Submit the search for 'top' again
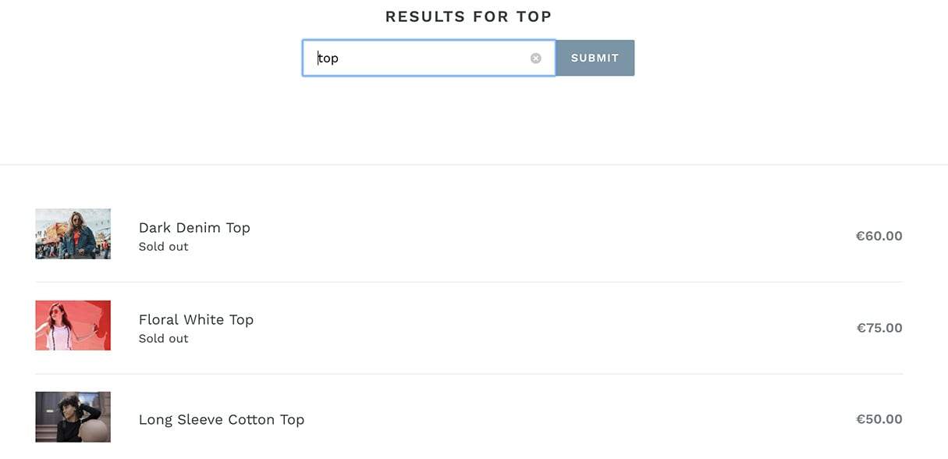 tap(595, 58)
